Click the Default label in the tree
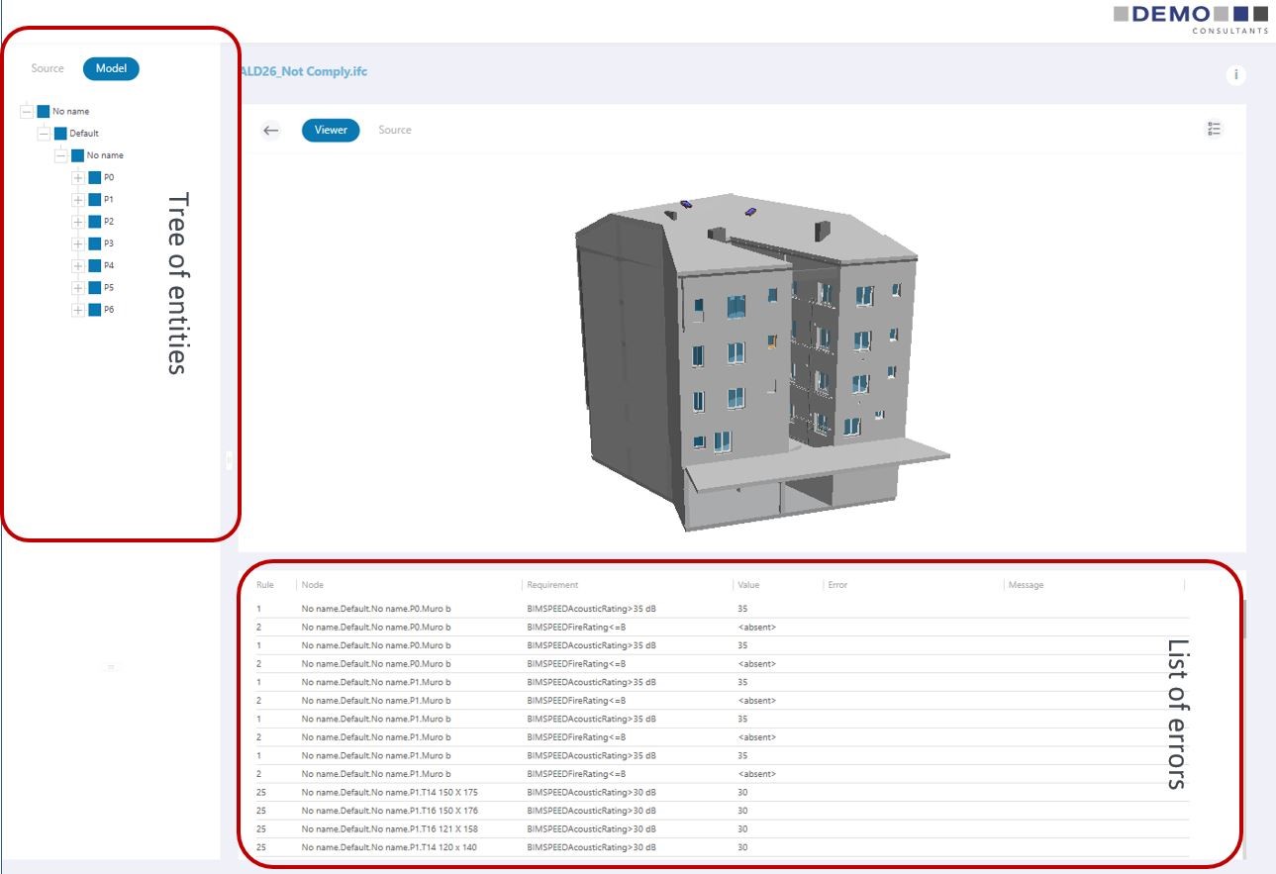The image size is (1276, 874). point(84,134)
